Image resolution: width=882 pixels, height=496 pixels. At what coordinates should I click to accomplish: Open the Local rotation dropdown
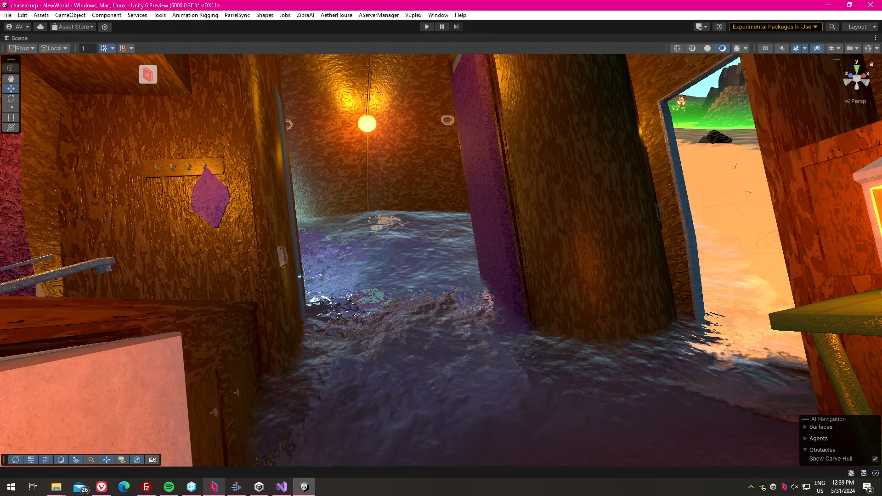point(54,48)
